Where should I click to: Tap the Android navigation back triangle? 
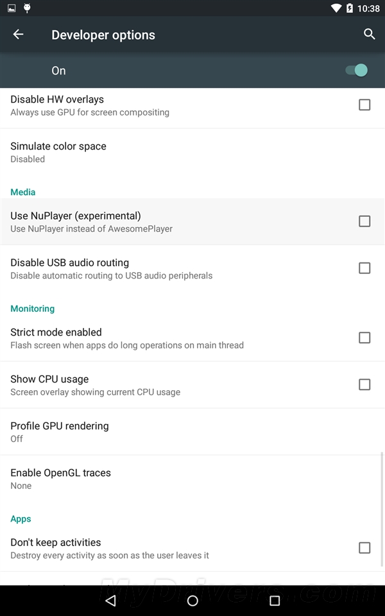[x=110, y=601]
